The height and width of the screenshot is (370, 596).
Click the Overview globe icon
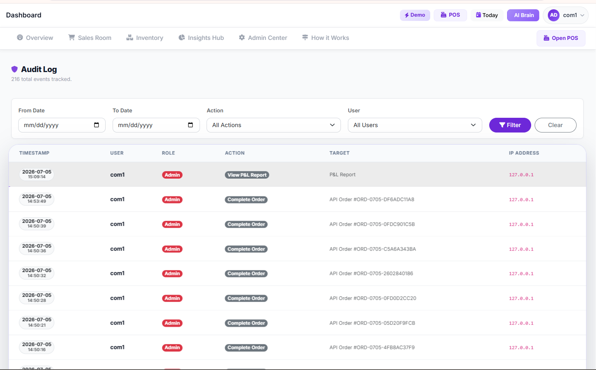20,38
